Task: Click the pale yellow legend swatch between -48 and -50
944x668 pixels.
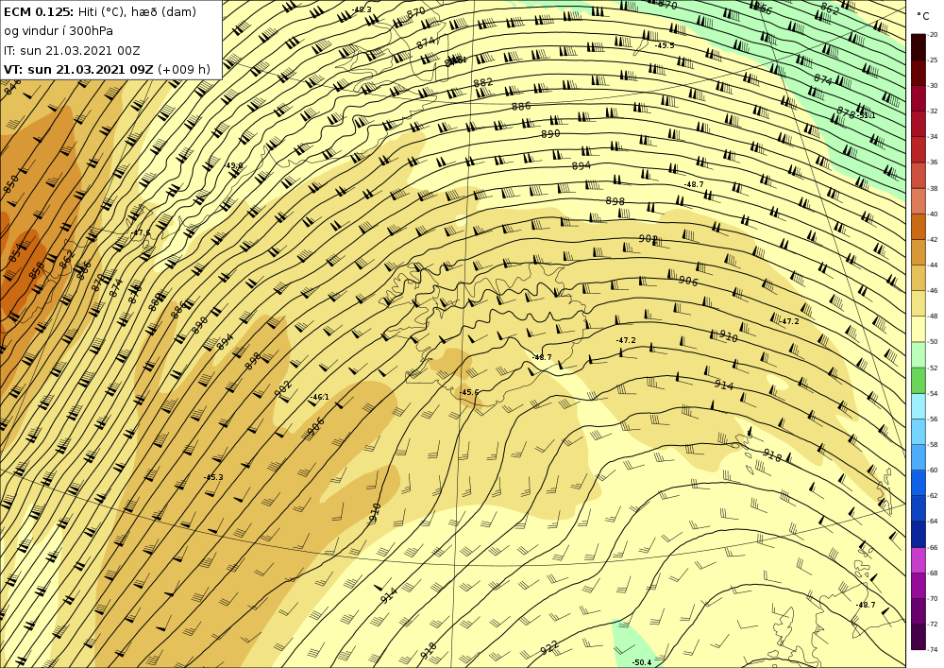Action: click(x=919, y=329)
